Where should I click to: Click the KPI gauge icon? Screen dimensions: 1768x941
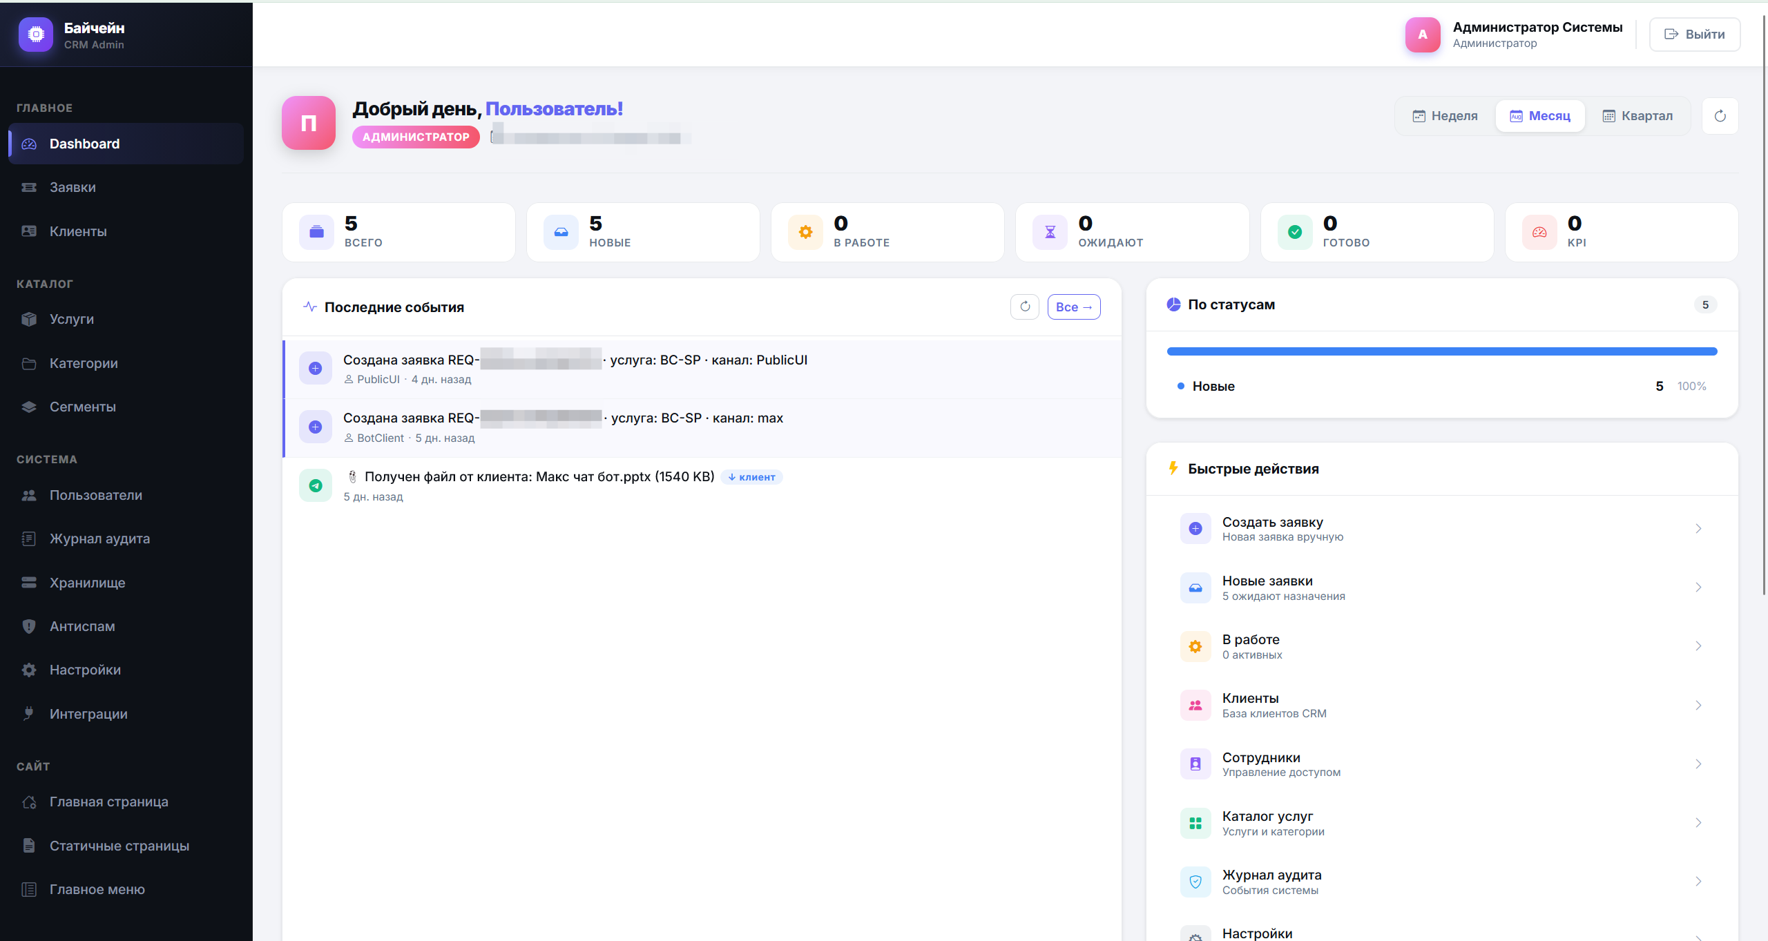[x=1539, y=232]
